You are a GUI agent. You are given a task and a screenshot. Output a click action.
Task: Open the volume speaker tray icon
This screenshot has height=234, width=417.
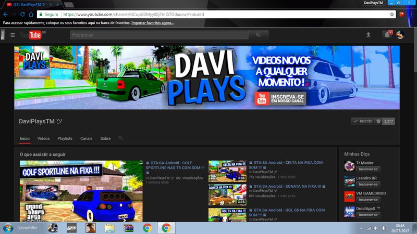point(375,228)
